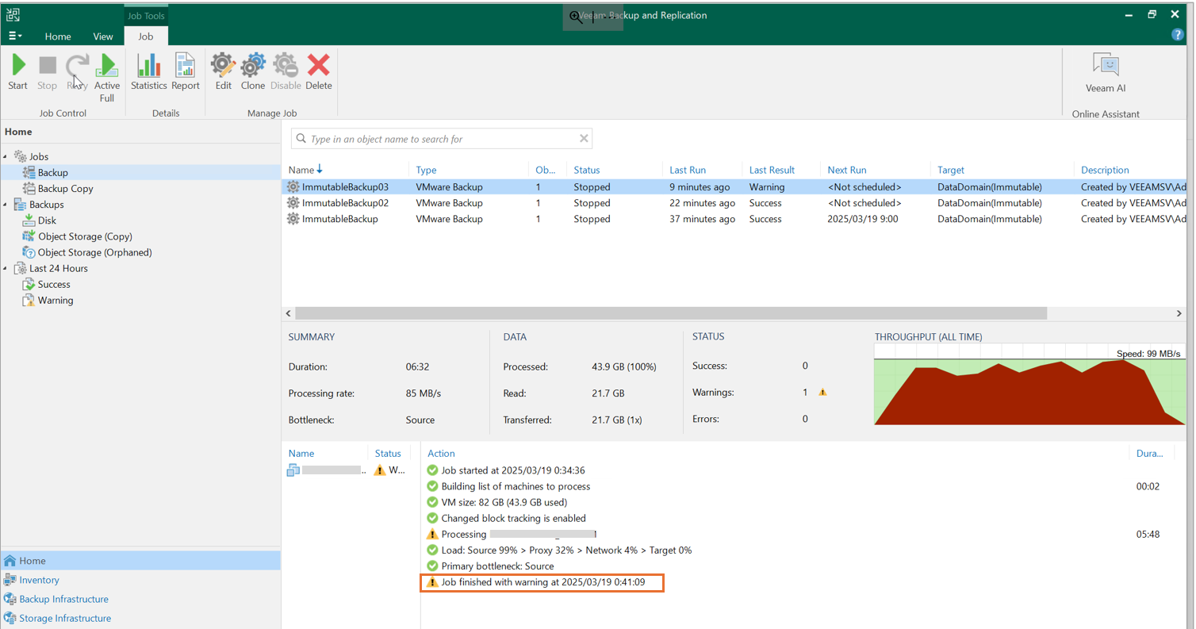The image size is (1196, 629).
Task: Select the Job ribbon tab
Action: coord(146,36)
